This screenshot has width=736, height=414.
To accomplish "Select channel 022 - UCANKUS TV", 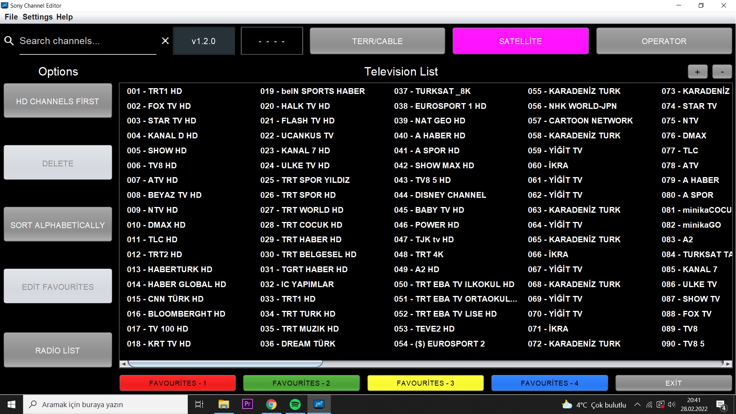I will click(x=297, y=136).
